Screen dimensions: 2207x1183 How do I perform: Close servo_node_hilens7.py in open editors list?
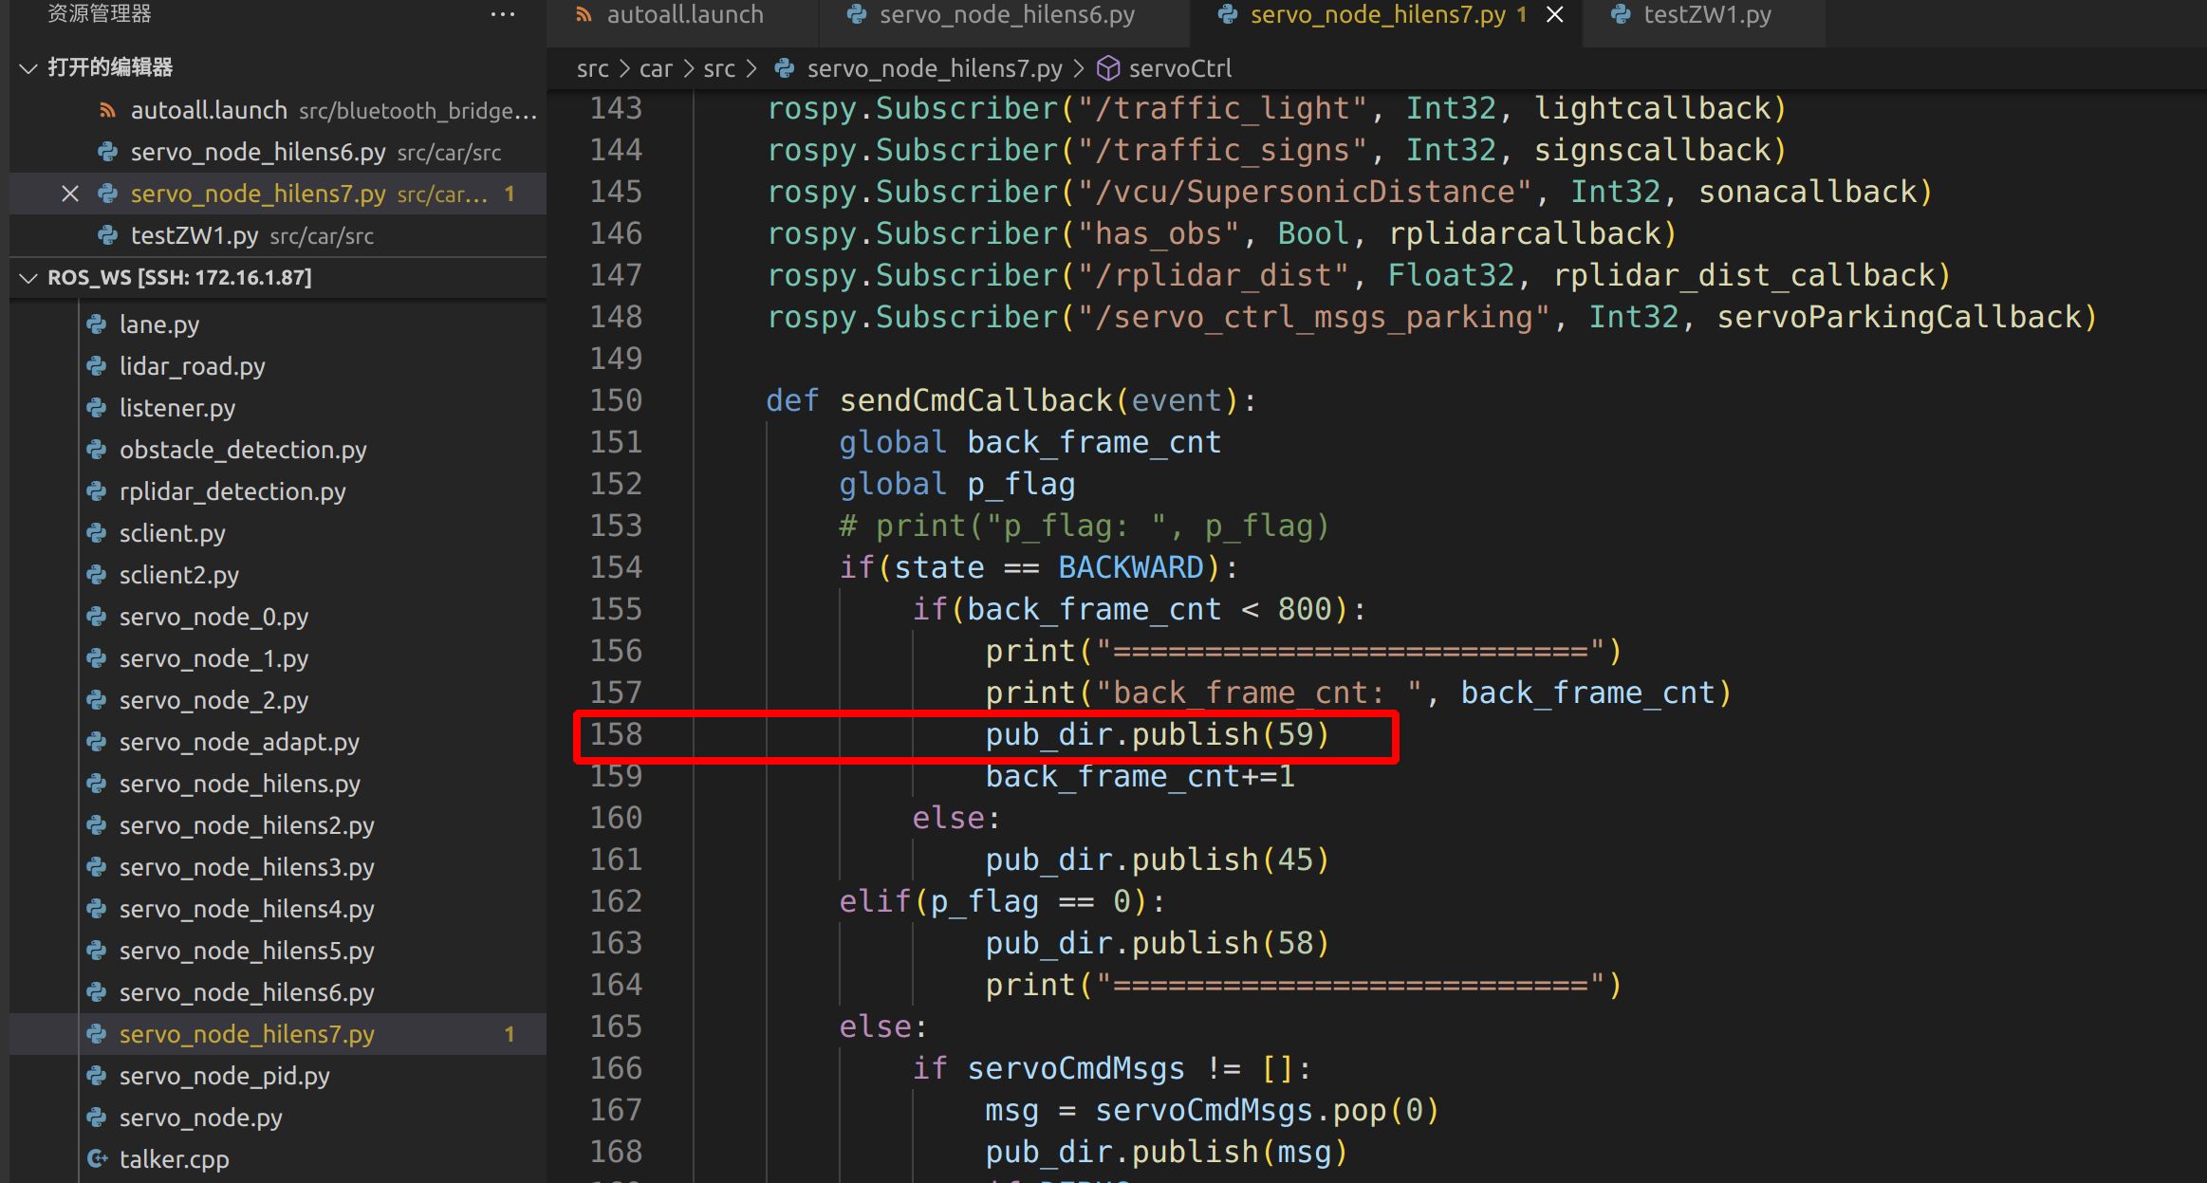click(70, 194)
